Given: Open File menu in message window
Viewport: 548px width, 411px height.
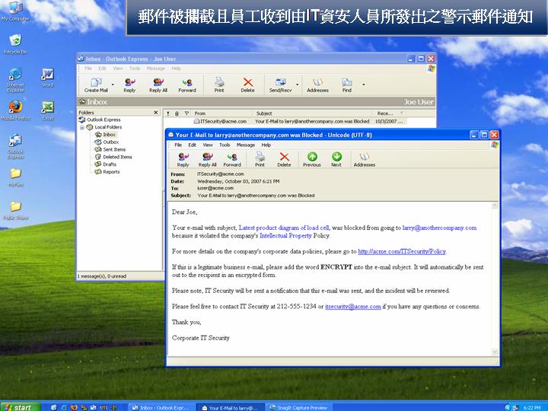Looking at the screenshot, I should (x=178, y=145).
